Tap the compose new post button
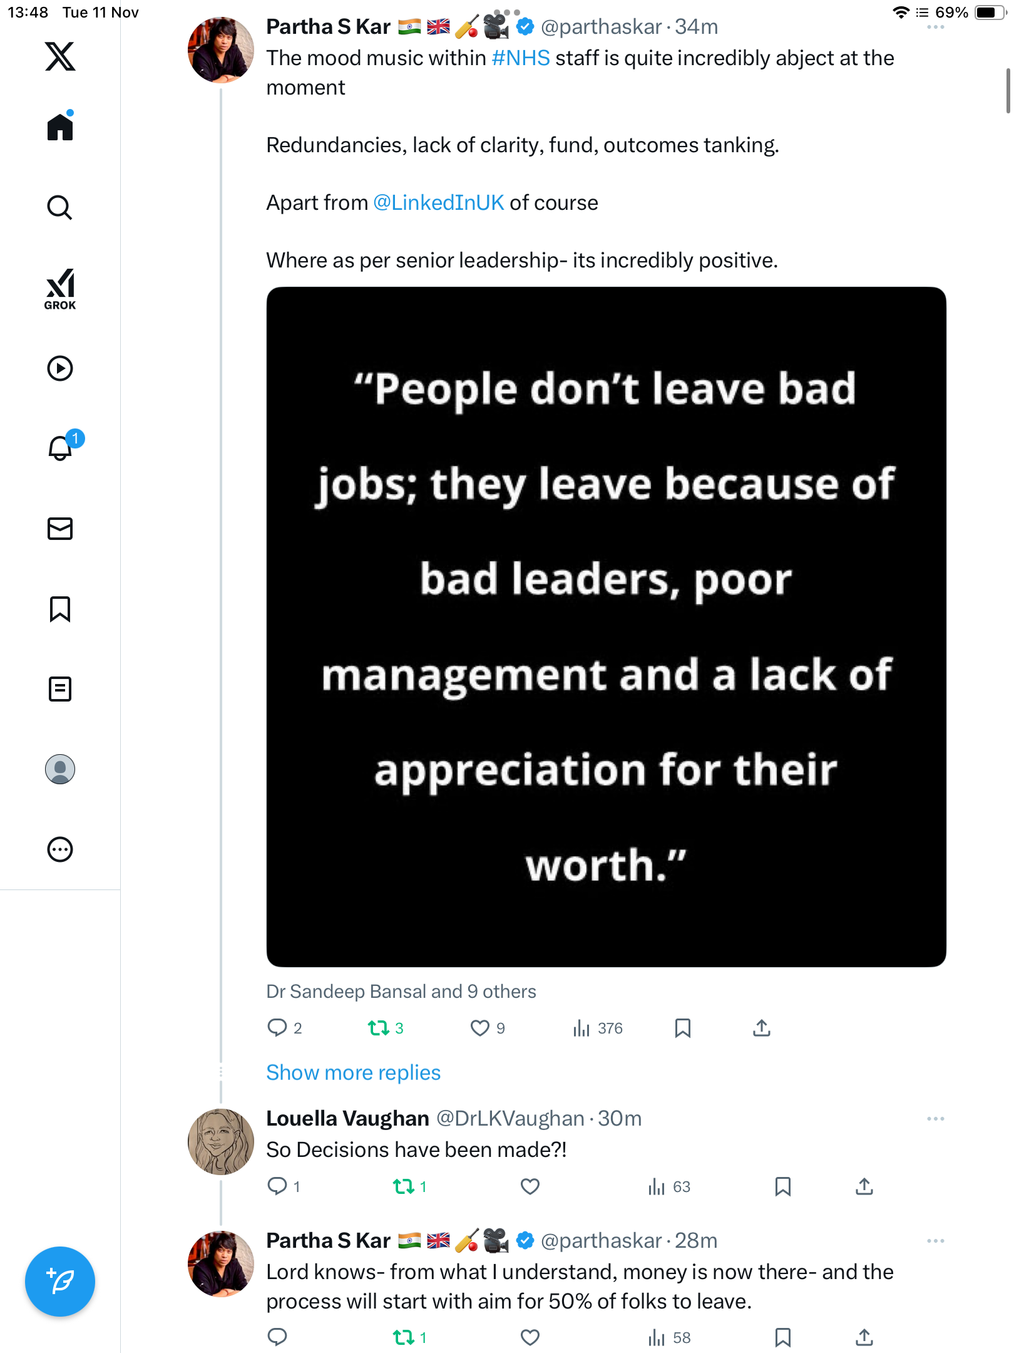Image resolution: width=1014 pixels, height=1353 pixels. click(60, 1282)
